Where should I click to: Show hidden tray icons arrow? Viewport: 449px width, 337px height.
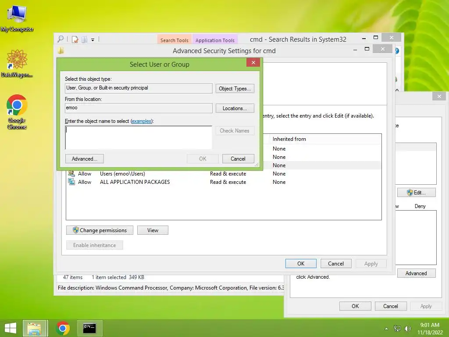coord(386,329)
